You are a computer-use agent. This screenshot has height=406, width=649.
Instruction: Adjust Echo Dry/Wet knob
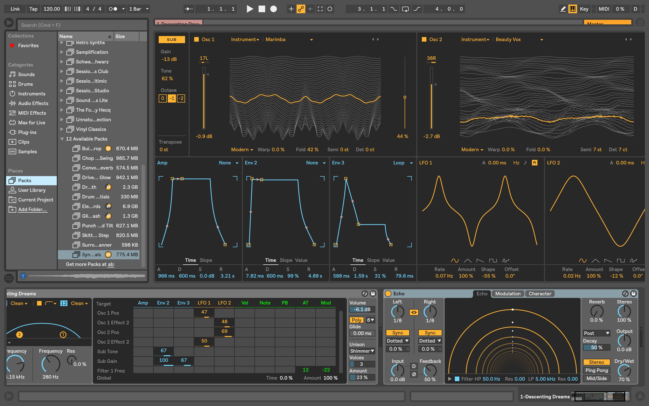(x=624, y=371)
